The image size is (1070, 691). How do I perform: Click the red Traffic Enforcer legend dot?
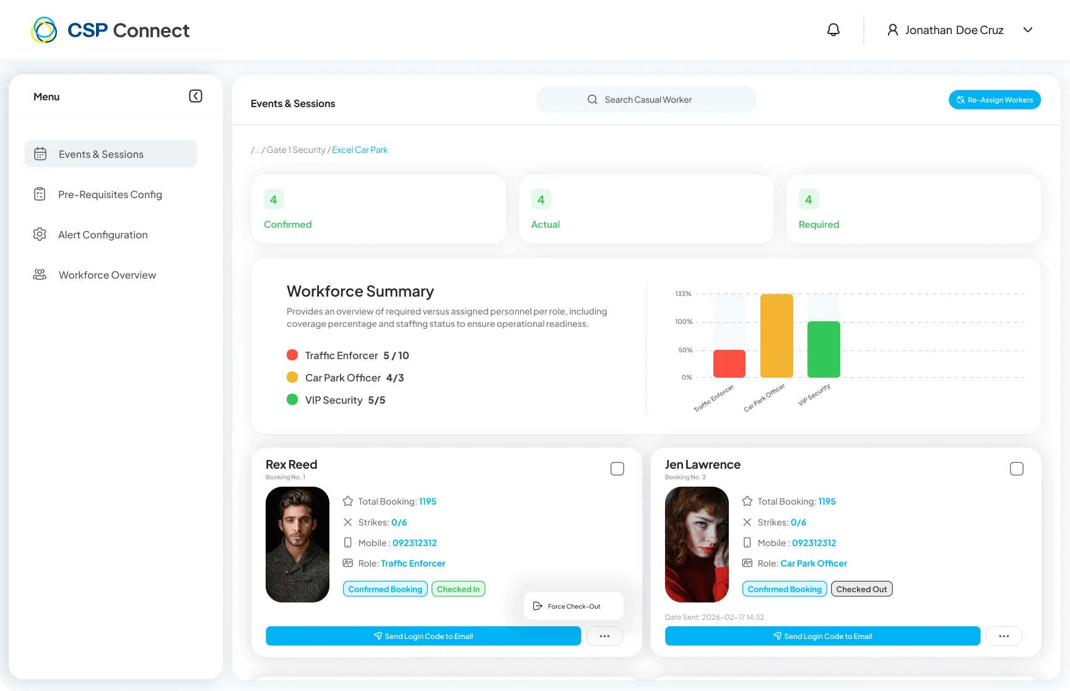click(292, 355)
